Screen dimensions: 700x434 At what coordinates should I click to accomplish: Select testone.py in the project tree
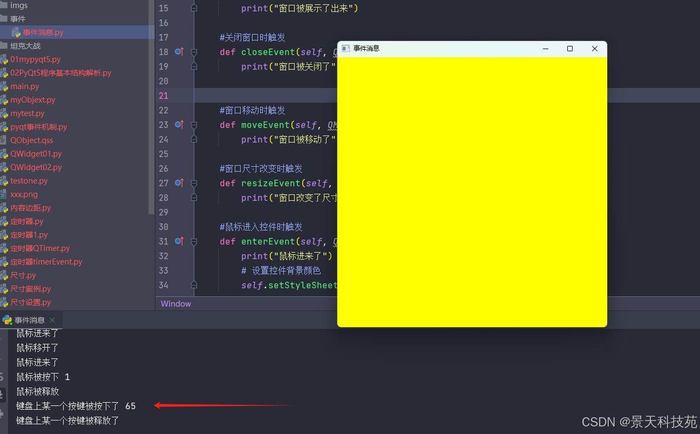pyautogui.click(x=29, y=181)
